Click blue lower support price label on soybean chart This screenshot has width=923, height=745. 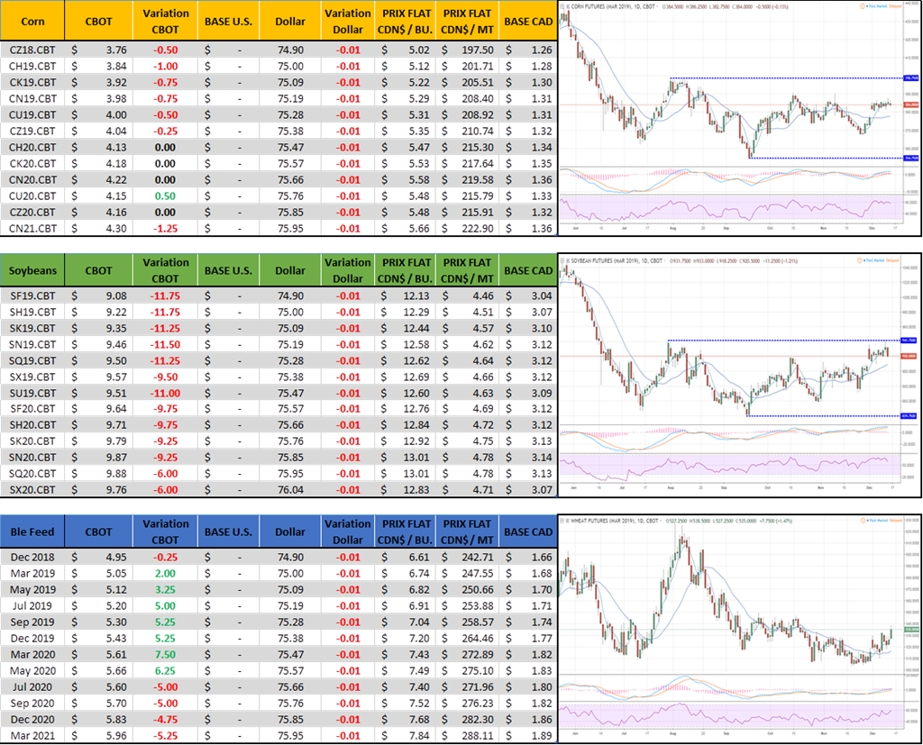[x=907, y=415]
